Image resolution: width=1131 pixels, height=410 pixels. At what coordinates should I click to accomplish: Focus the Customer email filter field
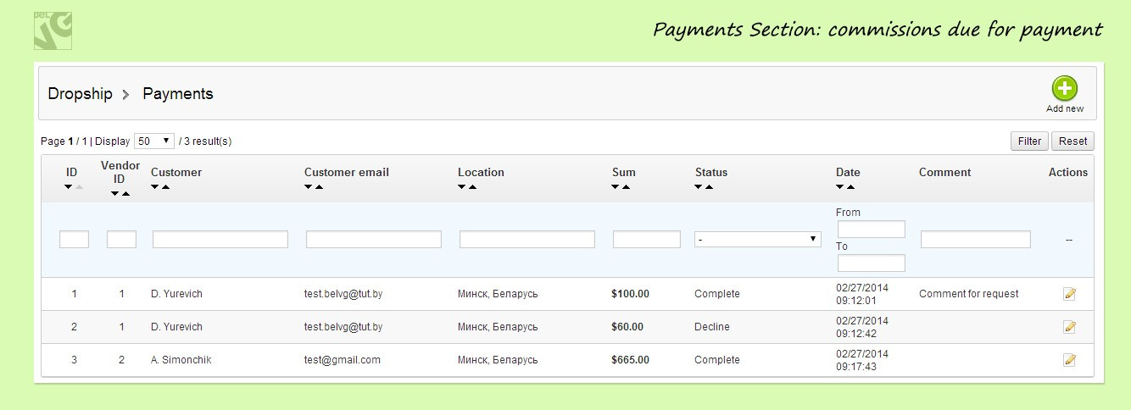373,240
